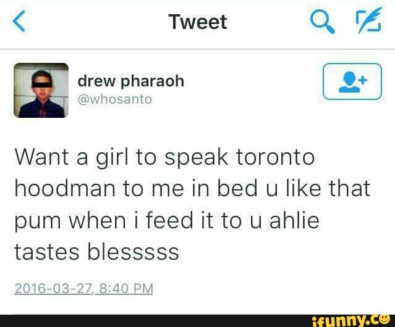Open drew pharaoh's profile picture
The width and height of the screenshot is (395, 327).
41,90
